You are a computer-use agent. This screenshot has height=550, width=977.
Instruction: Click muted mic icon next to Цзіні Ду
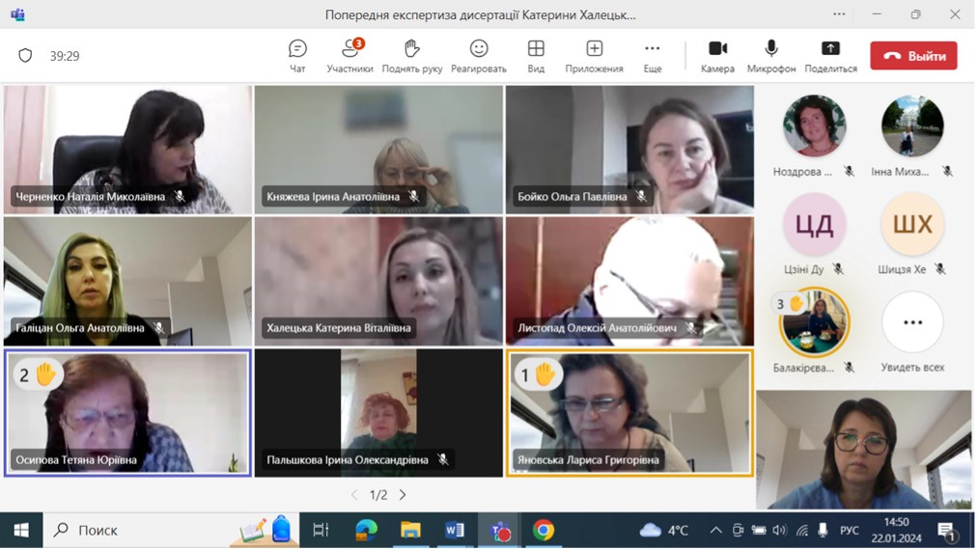[x=839, y=269]
